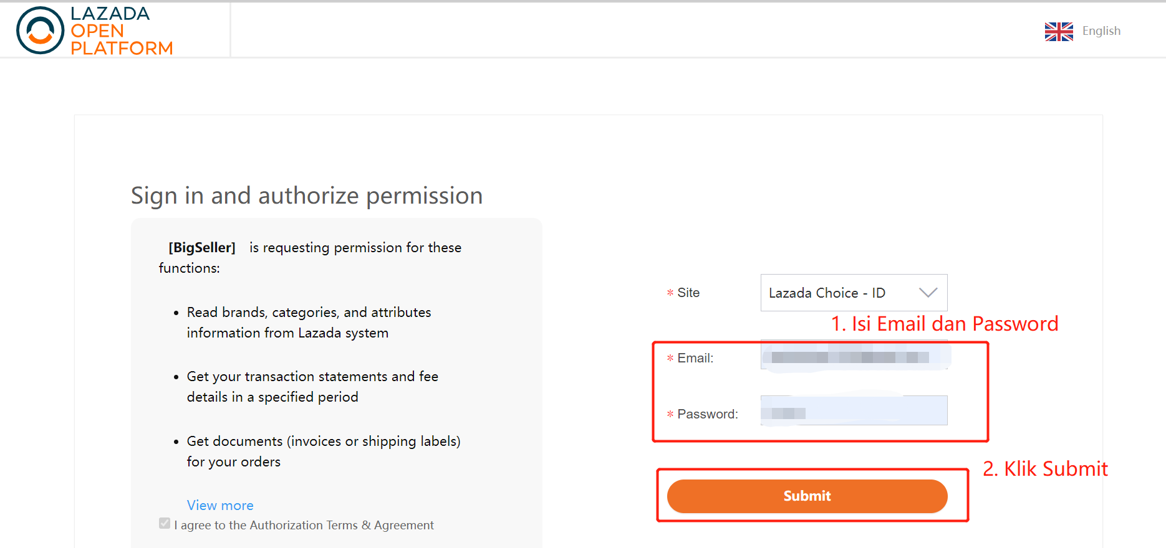The height and width of the screenshot is (548, 1166).
Task: Click the Email field label
Action: [695, 358]
